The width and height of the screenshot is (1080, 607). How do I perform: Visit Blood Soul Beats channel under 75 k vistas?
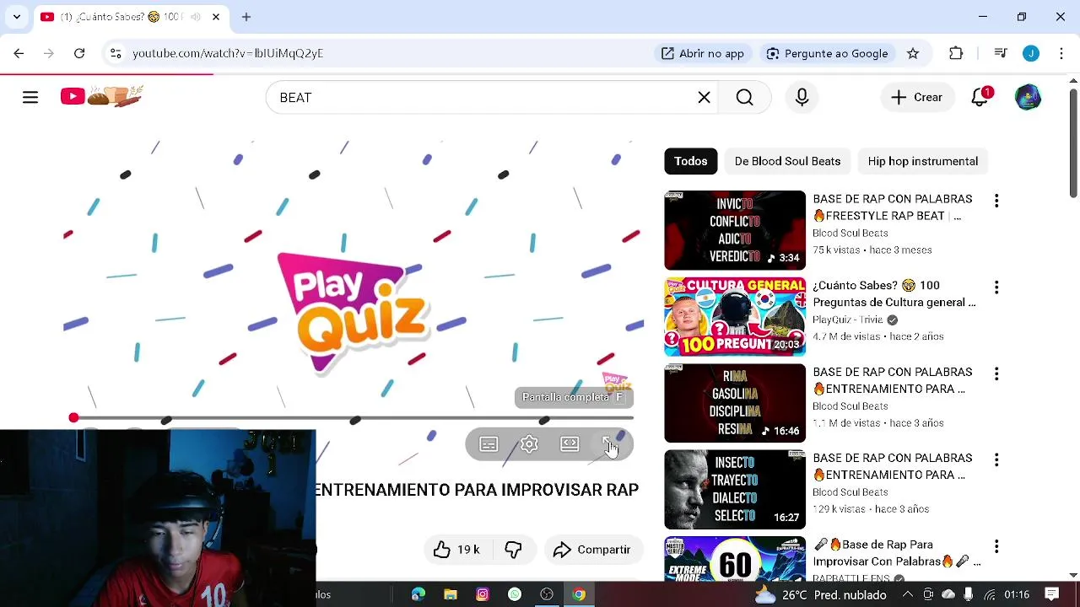click(x=850, y=233)
